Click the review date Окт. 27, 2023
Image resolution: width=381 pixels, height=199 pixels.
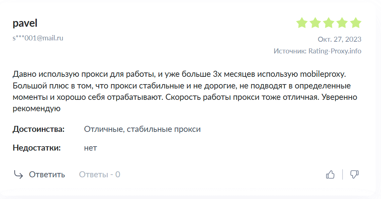click(x=339, y=39)
